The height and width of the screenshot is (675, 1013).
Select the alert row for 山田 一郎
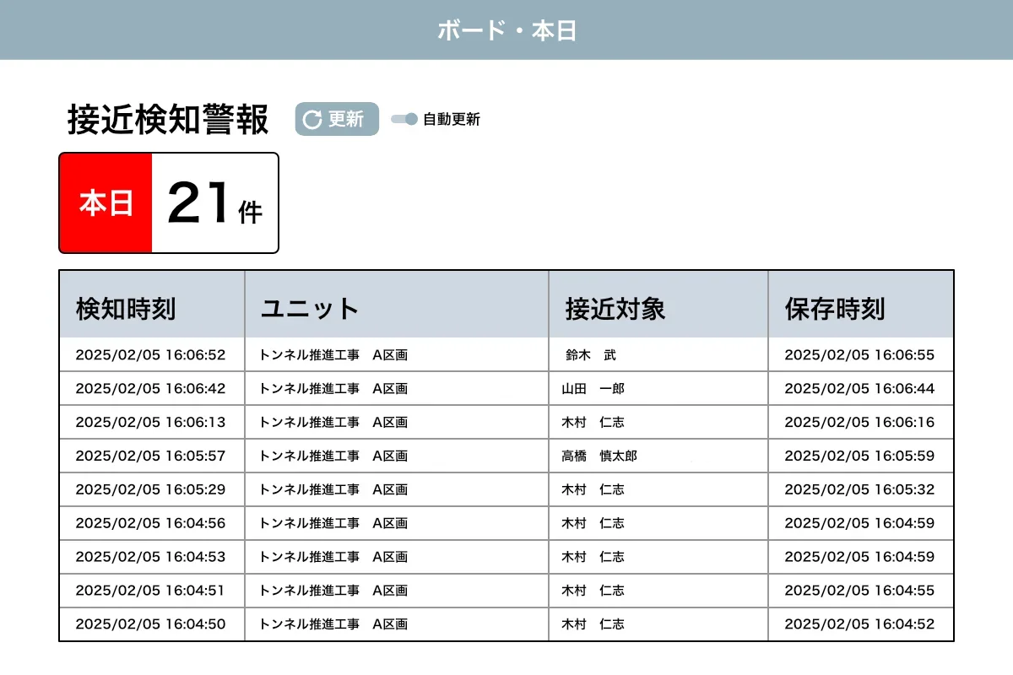(506, 388)
